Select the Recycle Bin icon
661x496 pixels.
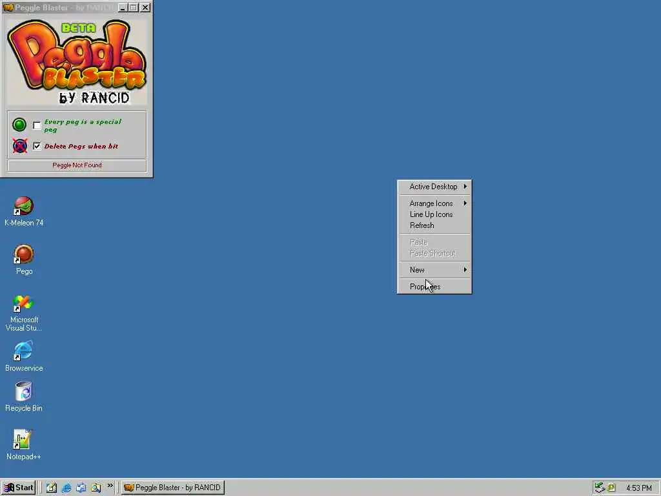pos(24,397)
